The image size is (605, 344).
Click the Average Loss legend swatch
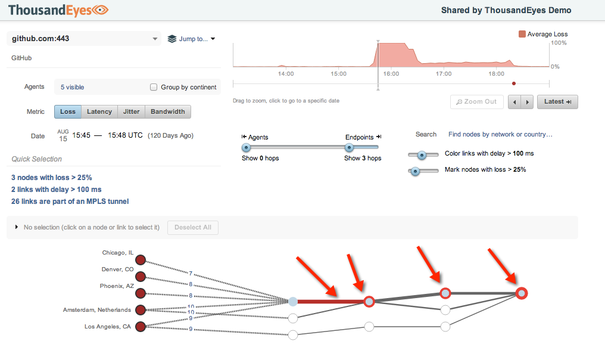[x=522, y=35]
